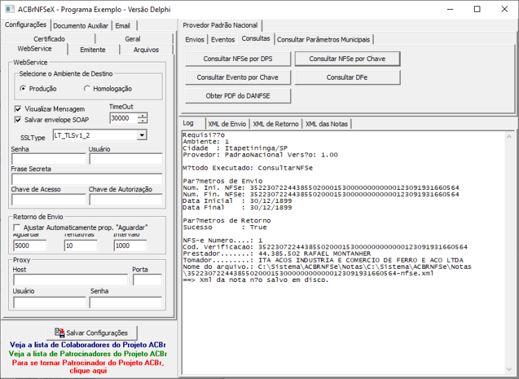The width and height of the screenshot is (519, 379).
Task: Click the log line 'Cidade : Itapetininga/SP'
Action: pyautogui.click(x=235, y=148)
